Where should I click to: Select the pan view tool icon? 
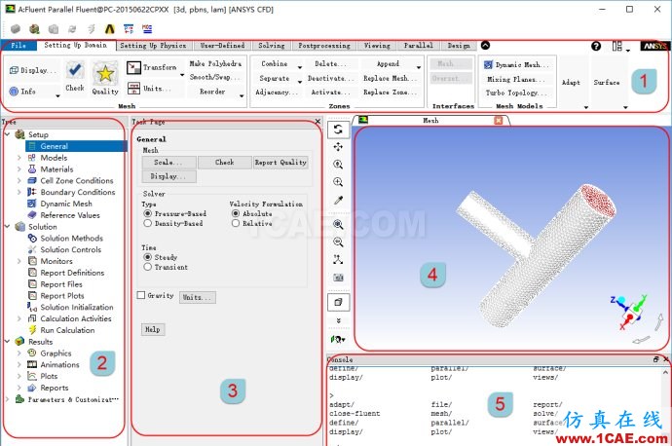(x=338, y=147)
